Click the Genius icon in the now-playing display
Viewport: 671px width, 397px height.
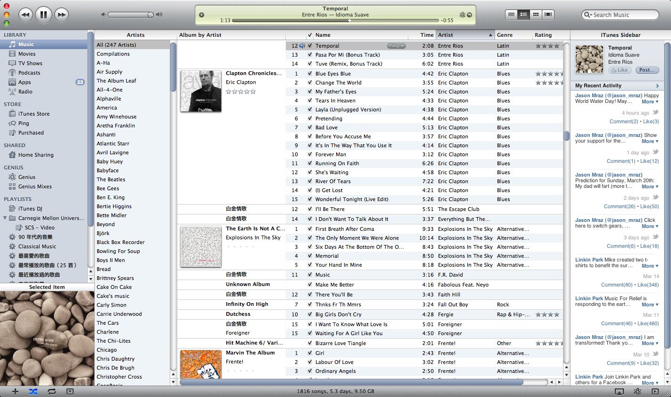pos(462,15)
